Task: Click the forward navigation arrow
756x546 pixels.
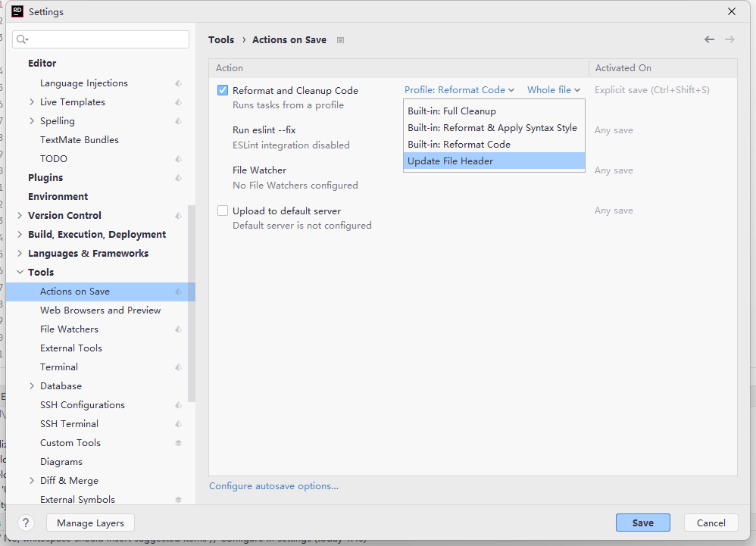Action: click(729, 39)
